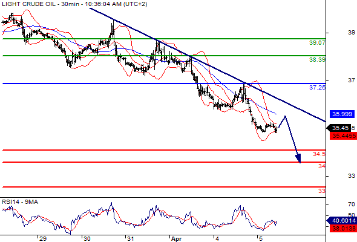Click the black 35.45 current price tag

coord(339,128)
